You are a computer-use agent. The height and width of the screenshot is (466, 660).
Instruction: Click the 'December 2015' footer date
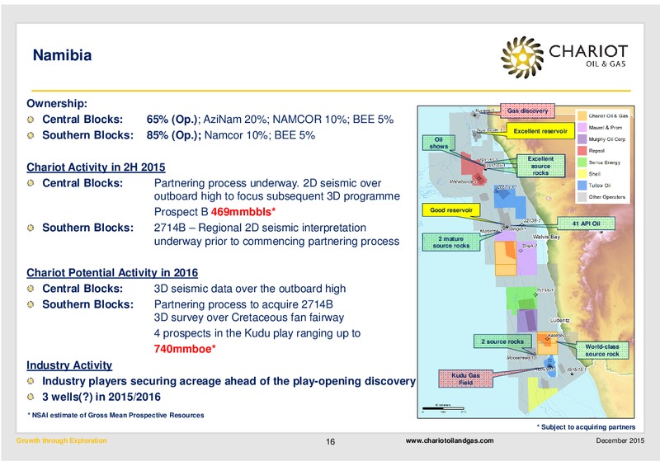[620, 440]
